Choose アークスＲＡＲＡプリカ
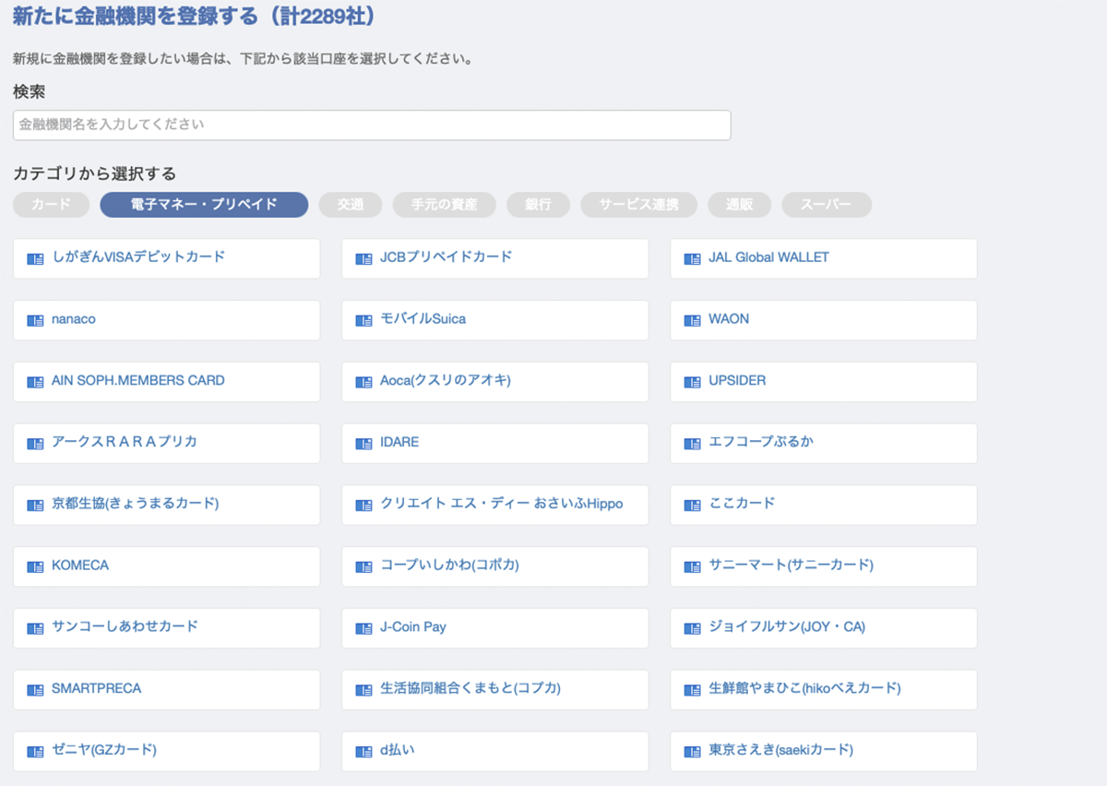The image size is (1107, 786). pos(167,443)
